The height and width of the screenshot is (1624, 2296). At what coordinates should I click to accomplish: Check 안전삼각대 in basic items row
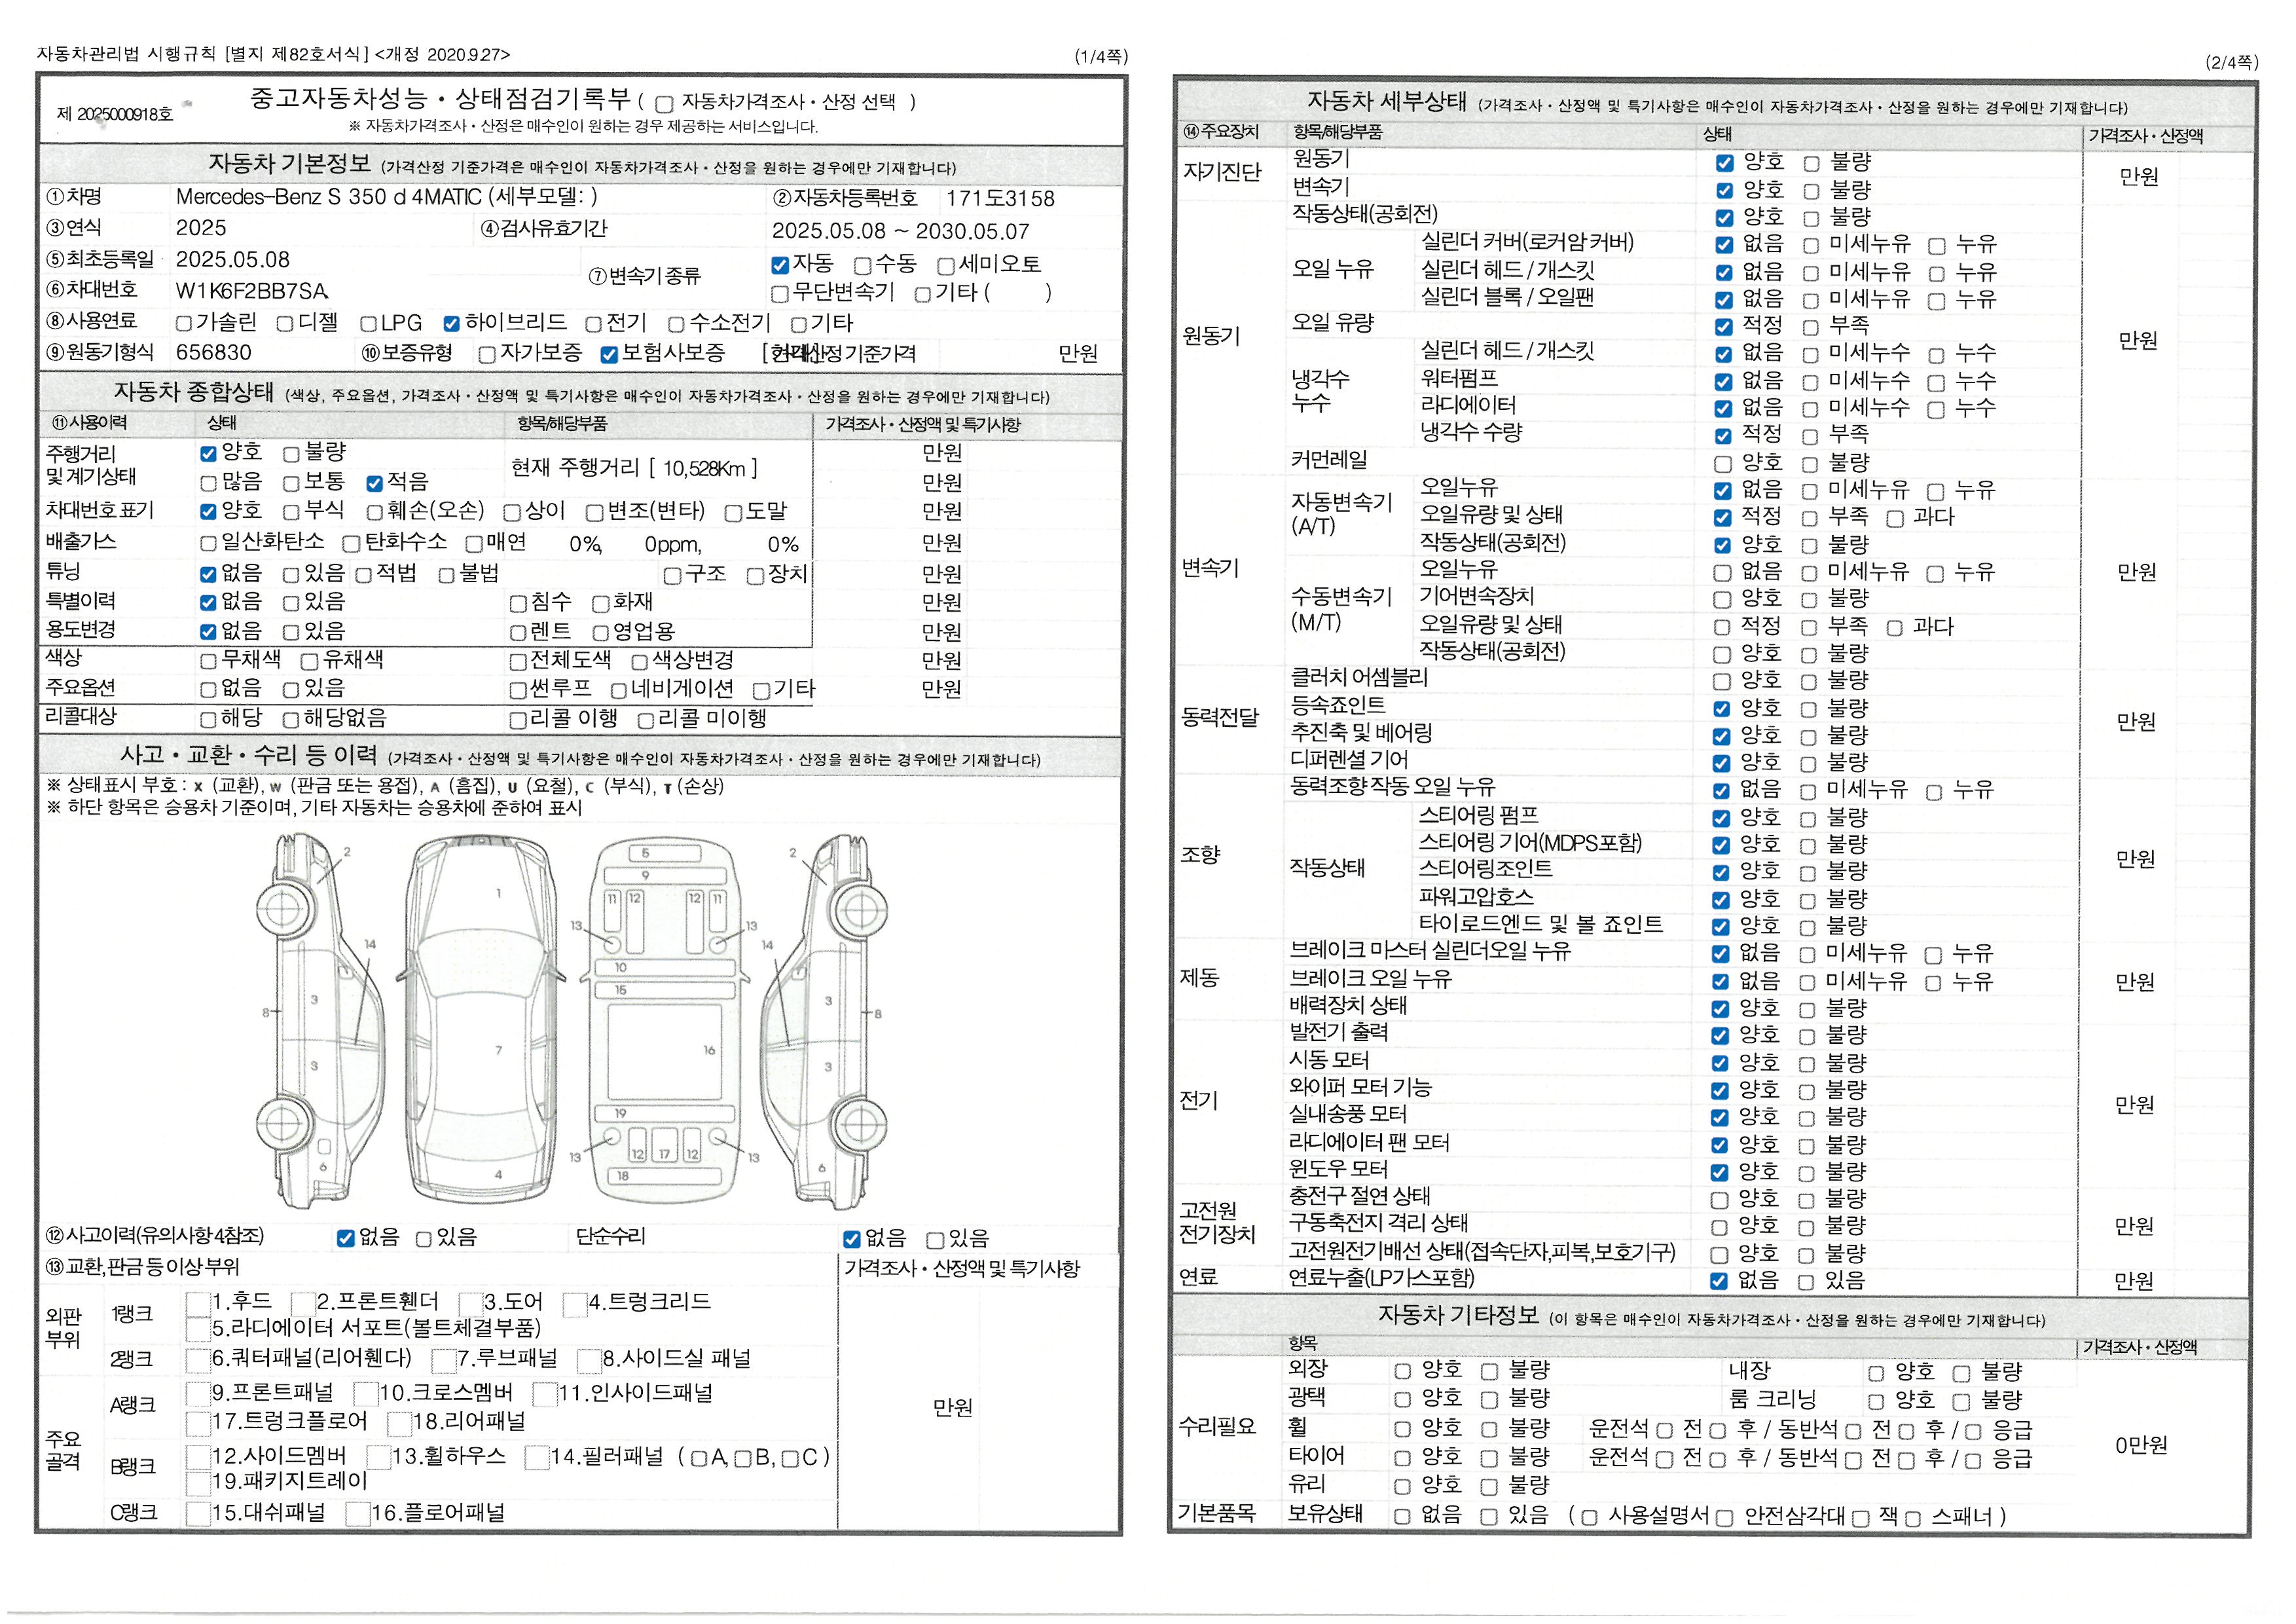[1724, 1518]
